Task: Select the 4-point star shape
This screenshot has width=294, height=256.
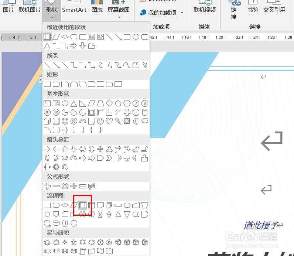Action: [x=65, y=242]
